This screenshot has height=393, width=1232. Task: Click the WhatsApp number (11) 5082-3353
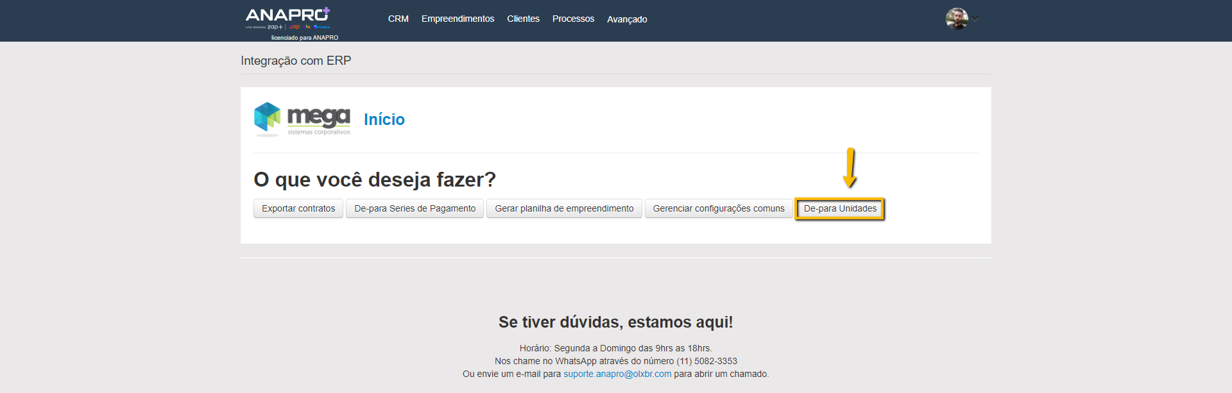(706, 362)
